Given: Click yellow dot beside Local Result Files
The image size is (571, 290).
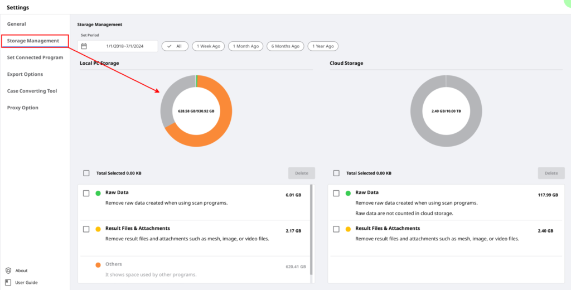Looking at the screenshot, I should tap(98, 229).
